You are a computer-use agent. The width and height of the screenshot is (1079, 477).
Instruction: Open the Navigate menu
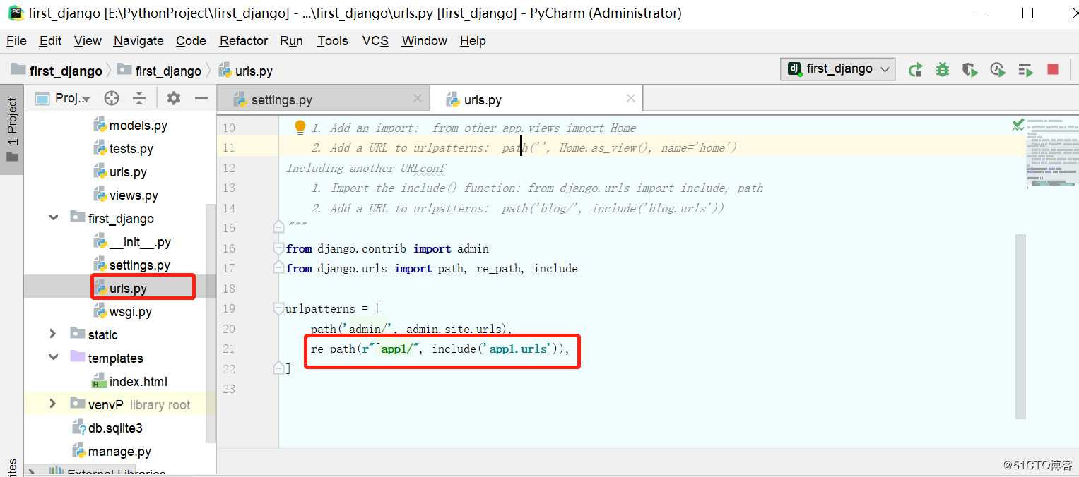tap(138, 41)
